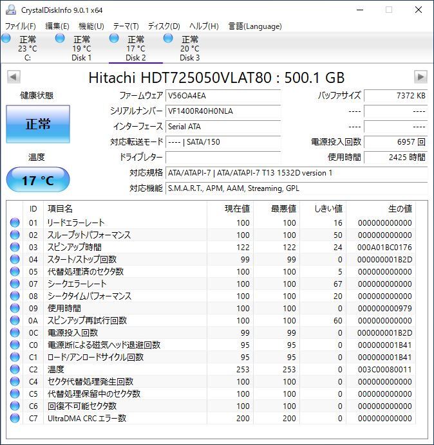Click raw value 000A01BC0176

[384, 247]
